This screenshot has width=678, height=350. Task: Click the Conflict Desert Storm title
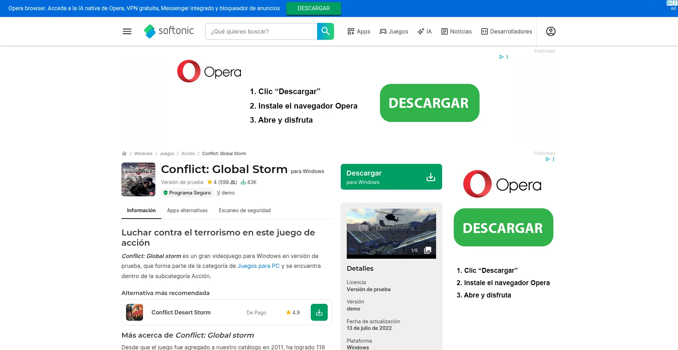(181, 312)
